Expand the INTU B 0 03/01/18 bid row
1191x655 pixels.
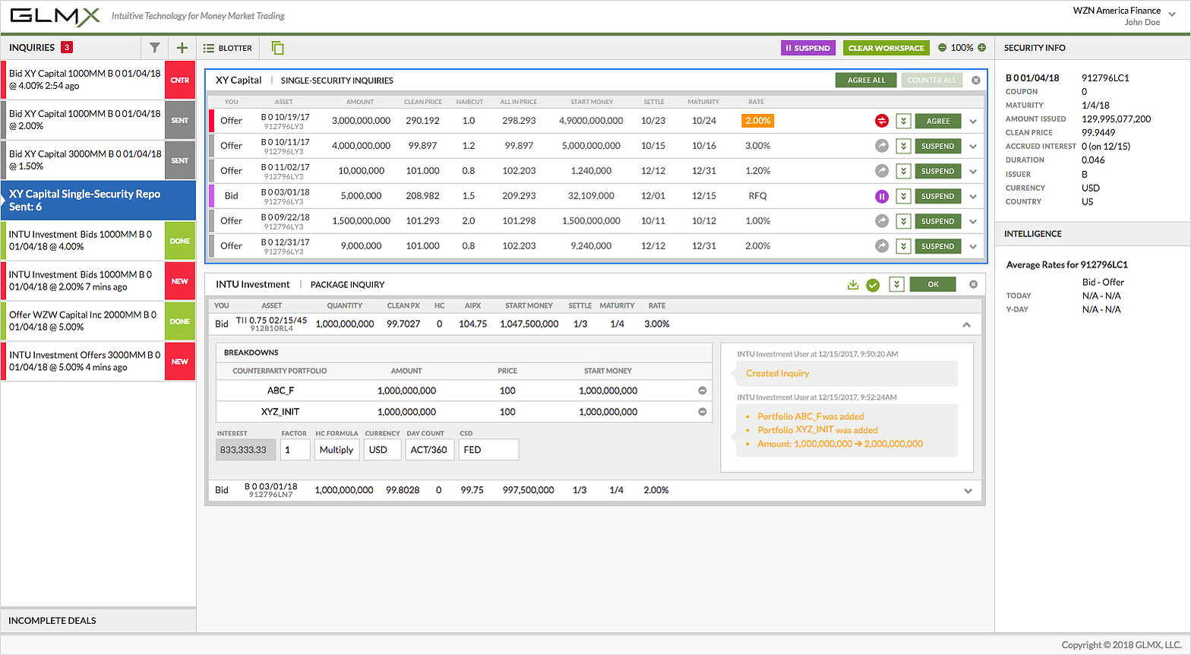click(x=968, y=491)
